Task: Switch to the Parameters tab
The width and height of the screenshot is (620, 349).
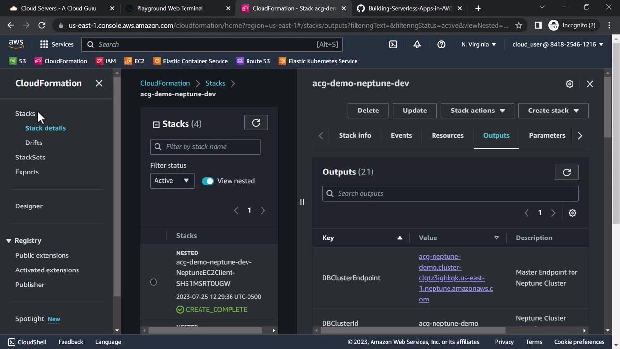Action: tap(547, 136)
